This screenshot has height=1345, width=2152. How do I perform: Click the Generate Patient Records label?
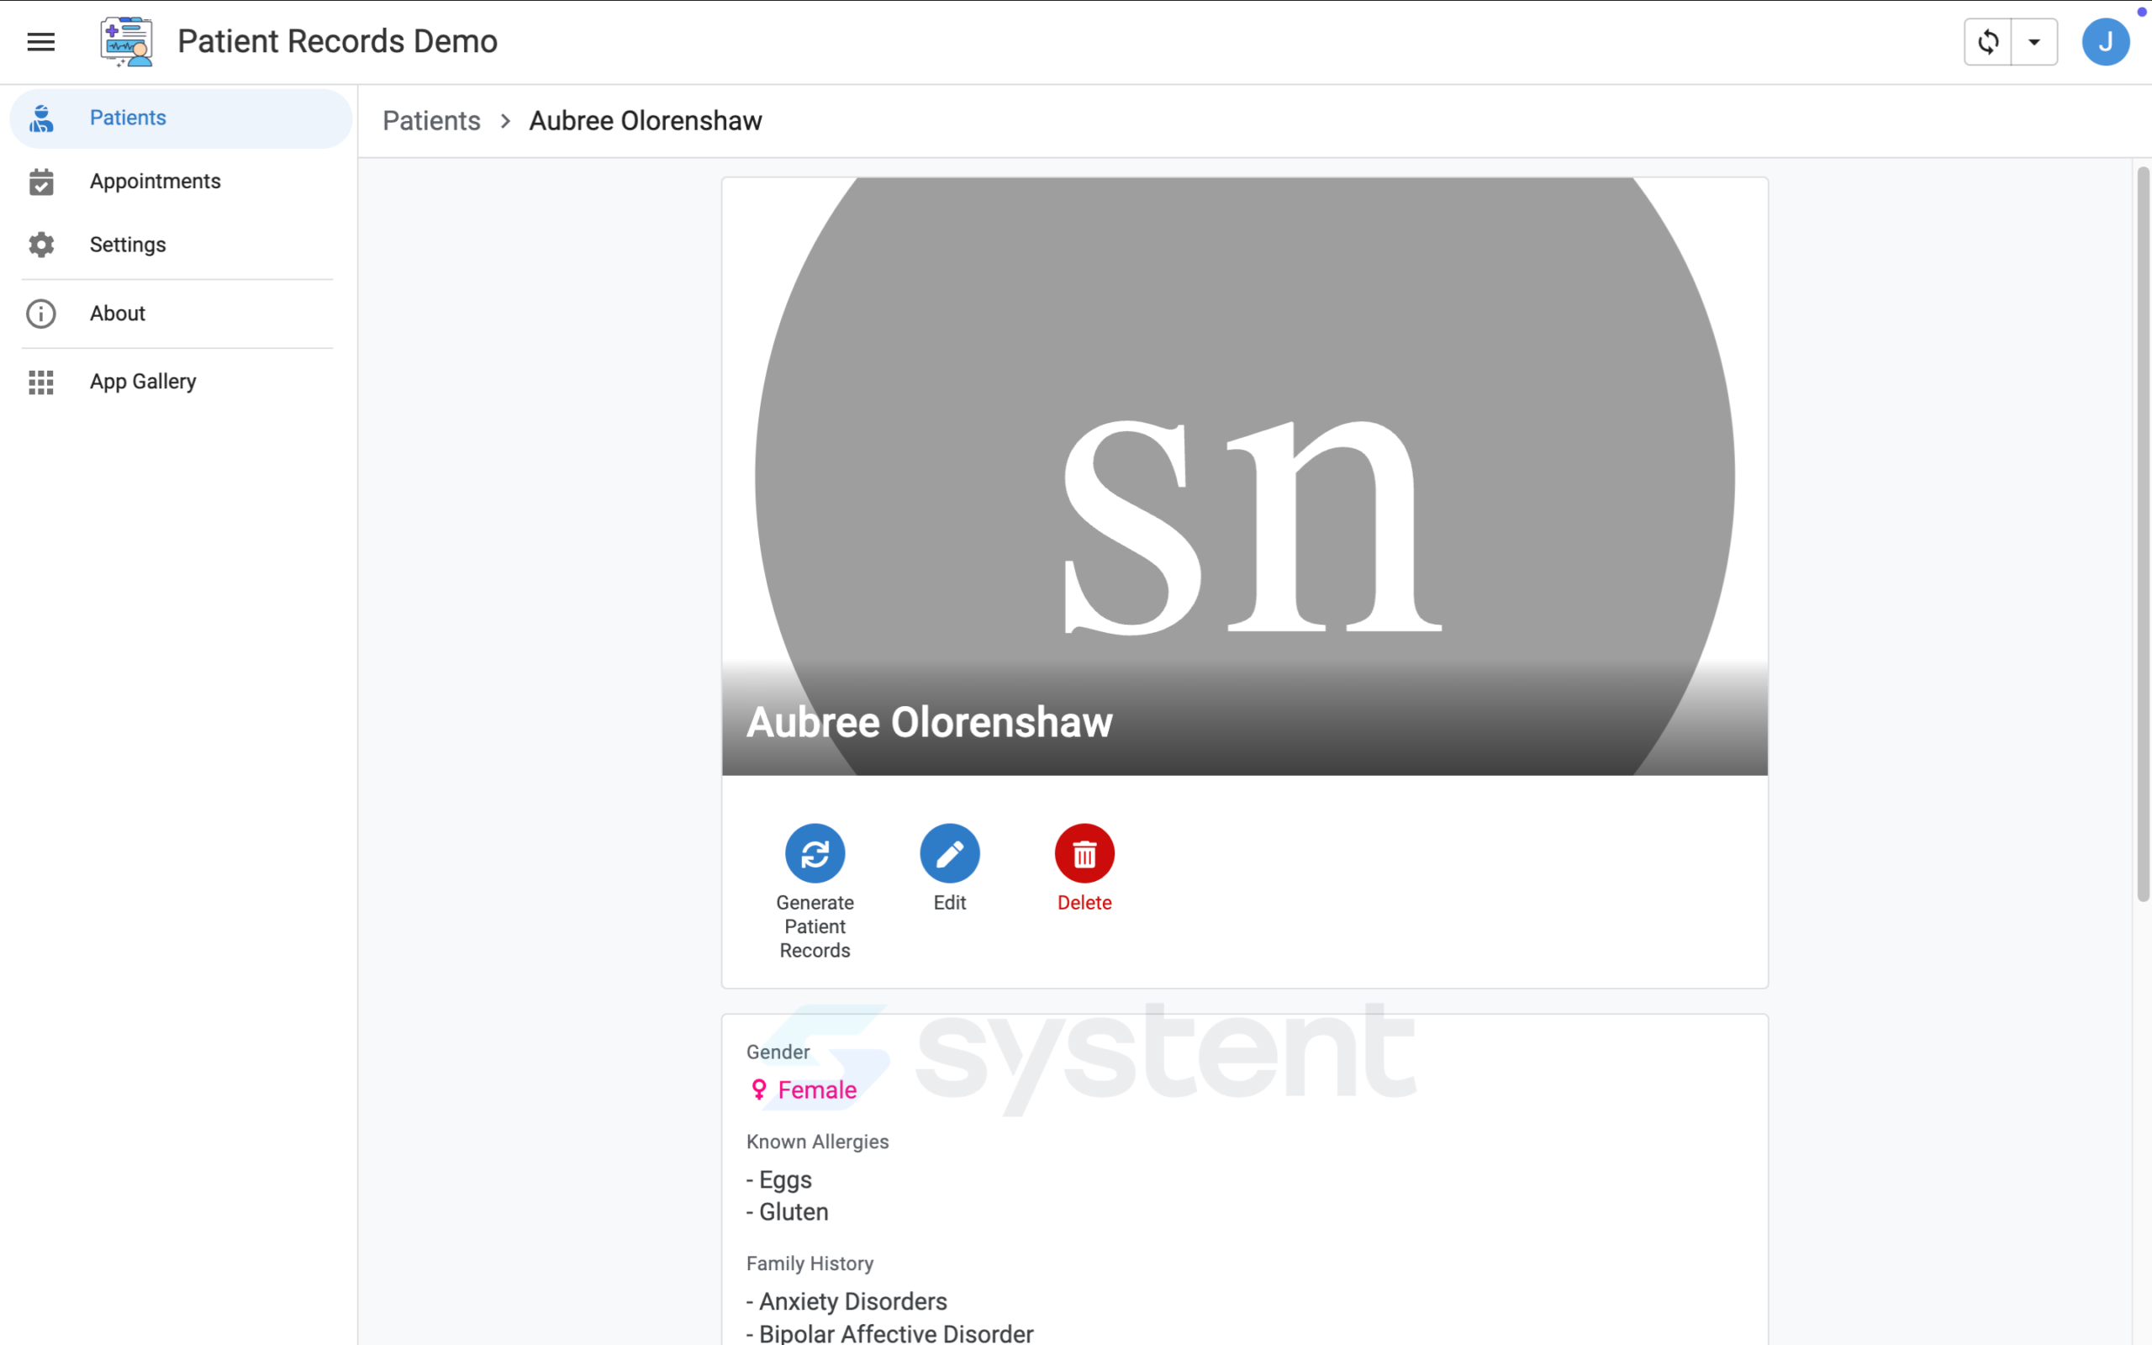(815, 926)
